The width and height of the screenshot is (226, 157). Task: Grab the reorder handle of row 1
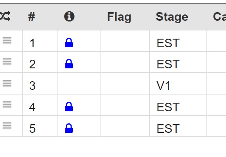[x=7, y=41]
